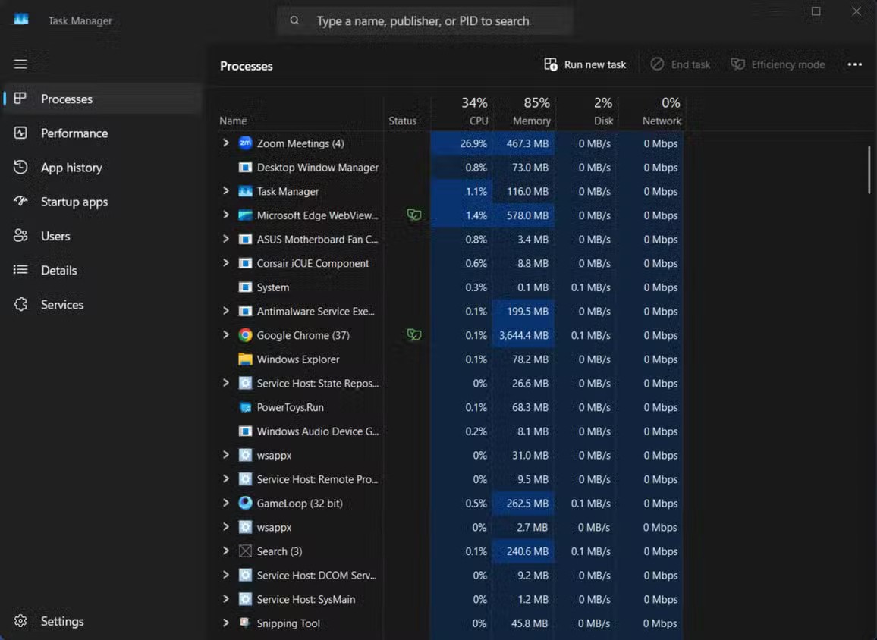This screenshot has width=877, height=640.
Task: Switch to the Performance tab
Action: click(x=74, y=133)
